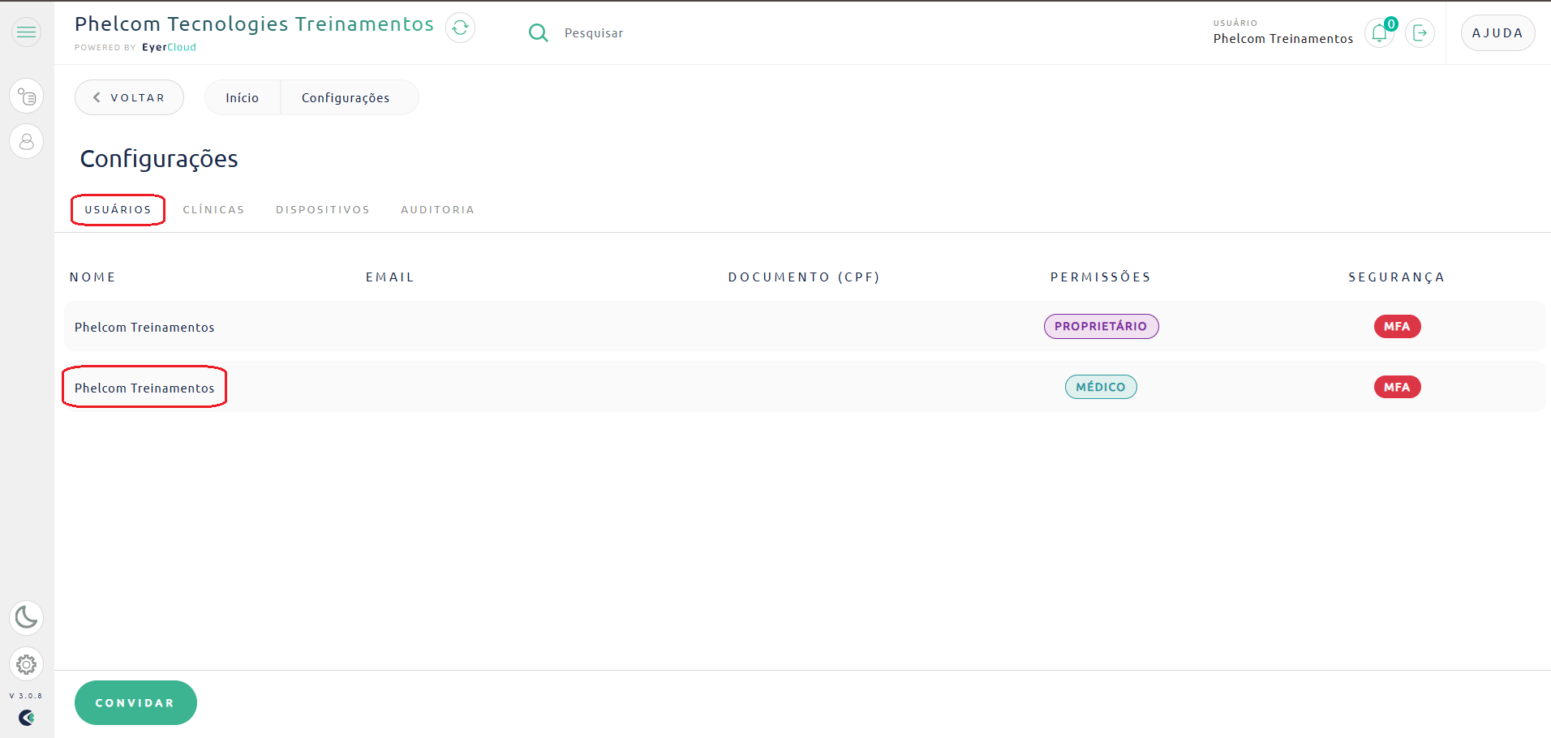Select the Usuários tab

click(118, 210)
